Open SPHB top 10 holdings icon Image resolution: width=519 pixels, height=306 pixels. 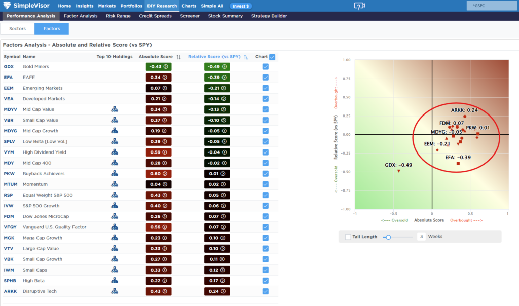(115, 281)
